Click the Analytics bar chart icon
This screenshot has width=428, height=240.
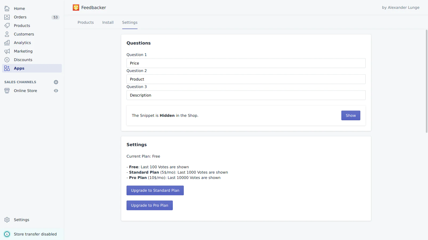(x=7, y=43)
